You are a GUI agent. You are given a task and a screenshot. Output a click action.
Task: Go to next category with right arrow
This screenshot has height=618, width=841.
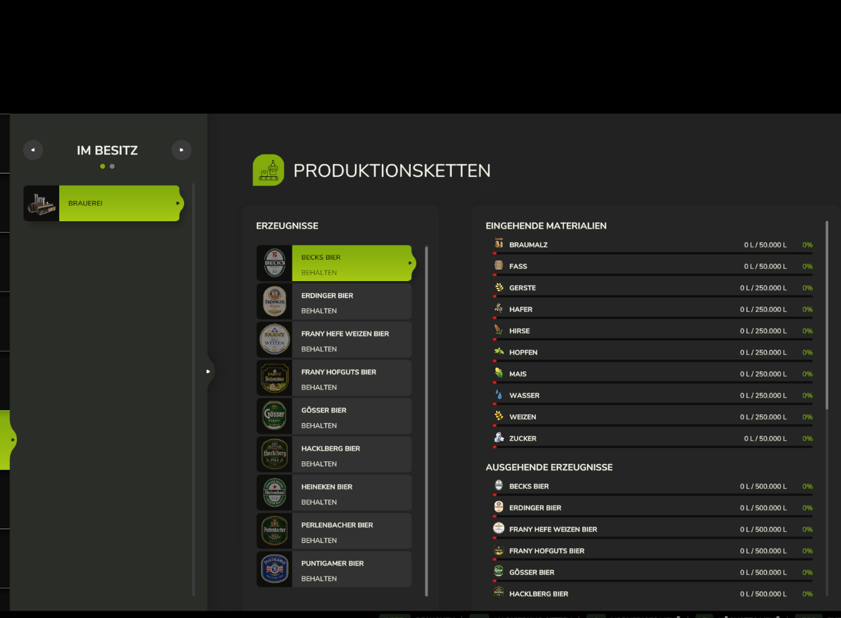(x=182, y=150)
